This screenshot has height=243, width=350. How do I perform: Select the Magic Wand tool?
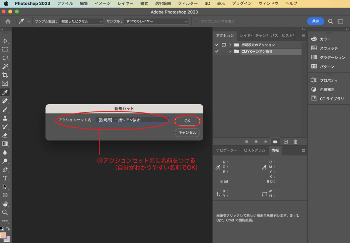pyautogui.click(x=5, y=67)
